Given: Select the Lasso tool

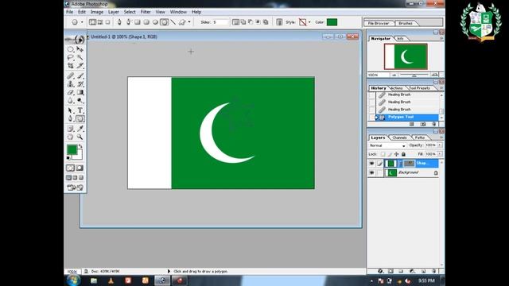Looking at the screenshot, I should [x=71, y=57].
